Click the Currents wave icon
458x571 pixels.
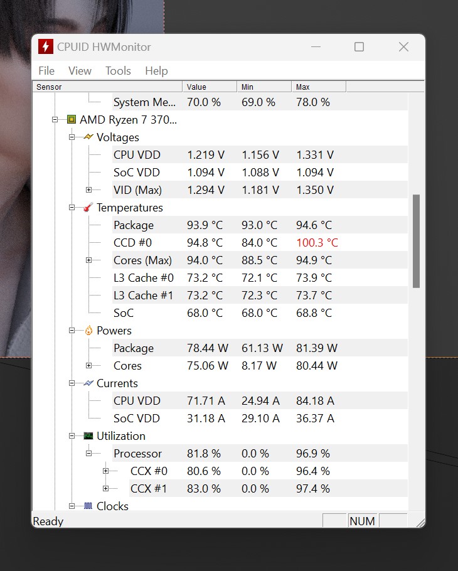[88, 383]
